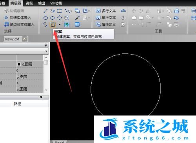Close the New2.dxf document tab

[24, 39]
